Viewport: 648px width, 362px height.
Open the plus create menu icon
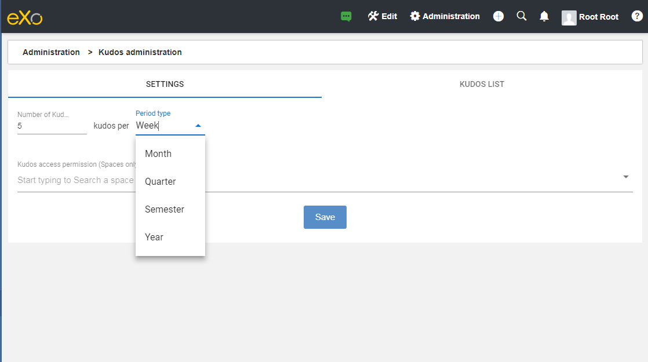click(x=498, y=16)
